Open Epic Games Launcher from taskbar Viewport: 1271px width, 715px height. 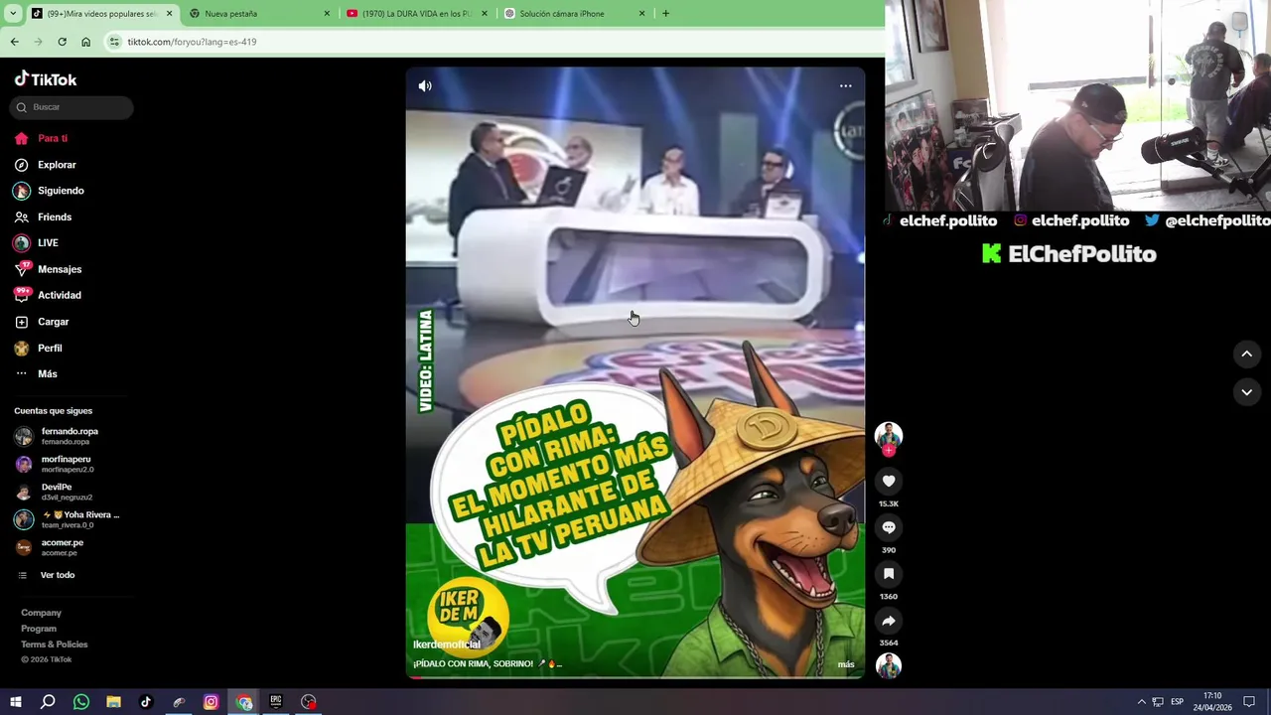pos(276,702)
